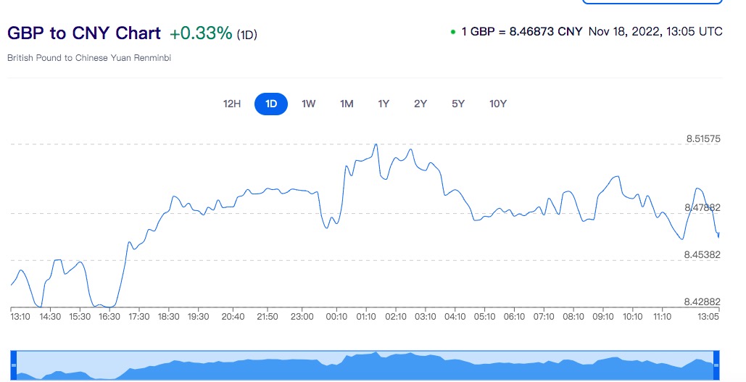The width and height of the screenshot is (746, 382).
Task: Click the right handle of range navigator
Action: coord(716,365)
